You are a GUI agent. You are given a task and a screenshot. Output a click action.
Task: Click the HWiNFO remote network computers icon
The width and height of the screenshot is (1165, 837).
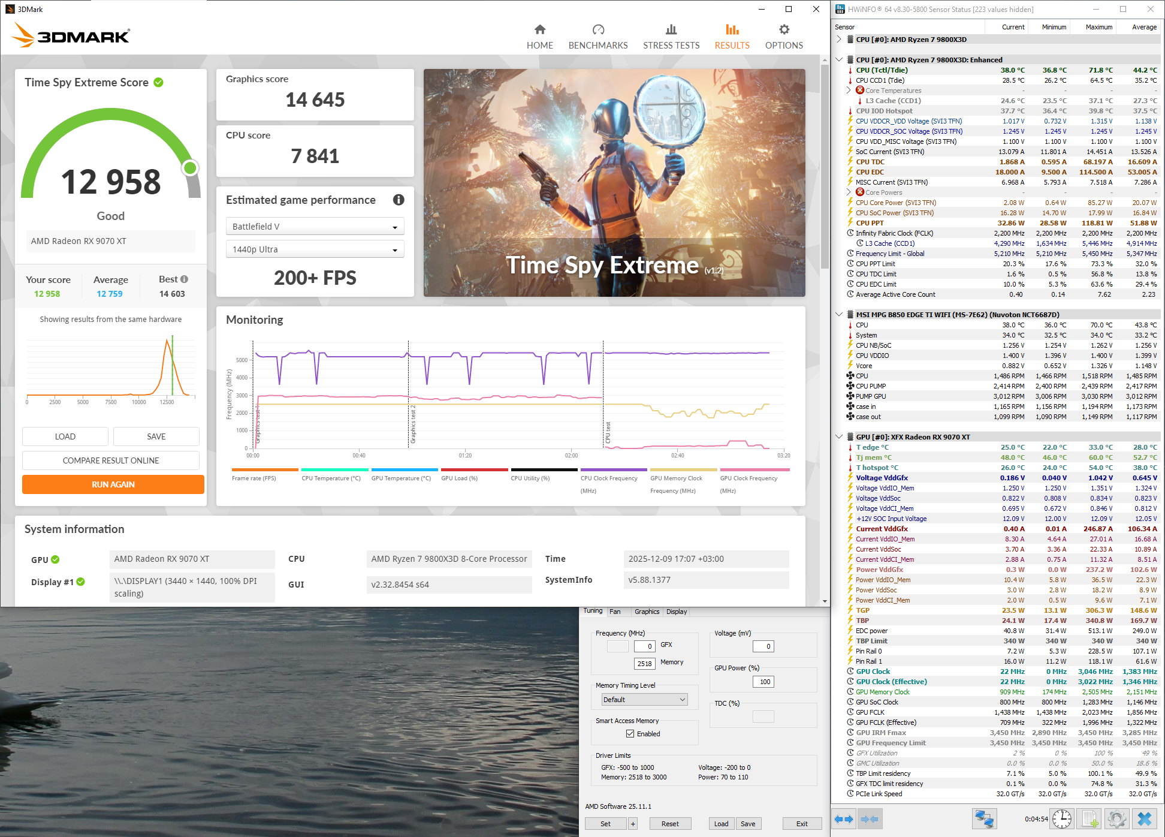point(984,819)
